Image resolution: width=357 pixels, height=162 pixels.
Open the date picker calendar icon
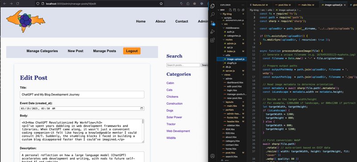tap(142, 109)
